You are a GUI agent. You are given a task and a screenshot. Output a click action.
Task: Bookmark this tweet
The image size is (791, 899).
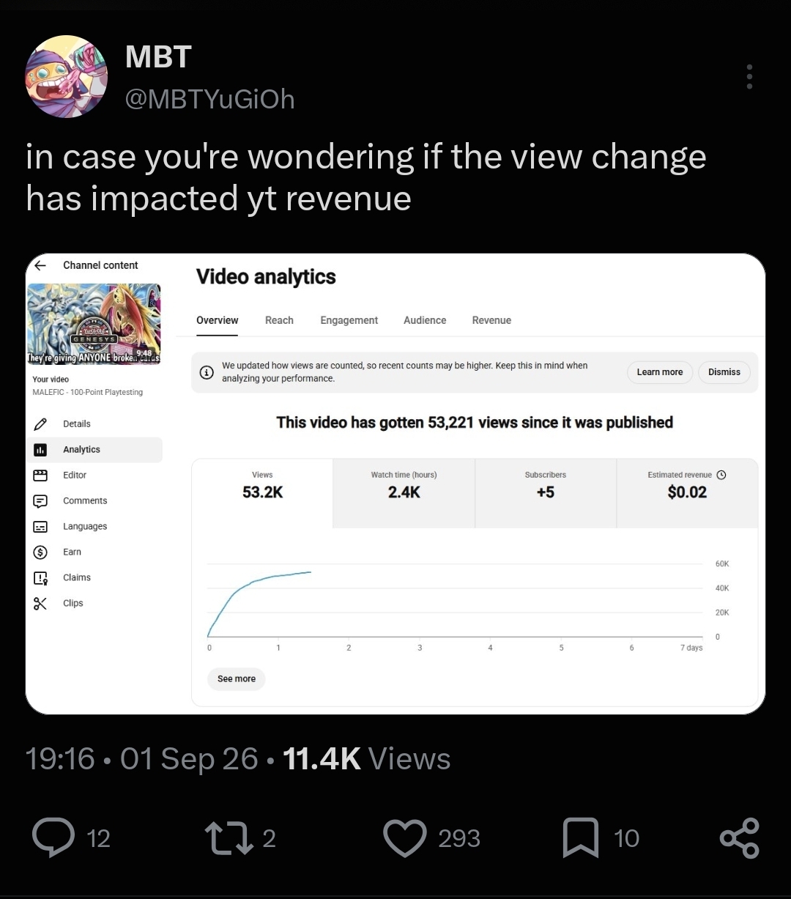[581, 839]
